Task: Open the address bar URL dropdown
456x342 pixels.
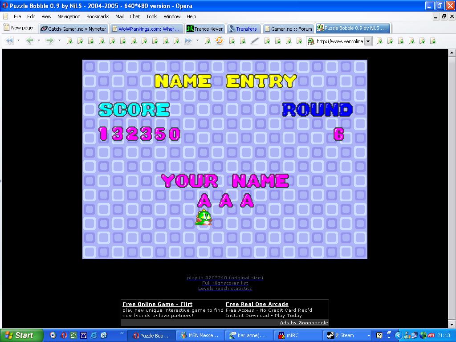Action: 368,41
